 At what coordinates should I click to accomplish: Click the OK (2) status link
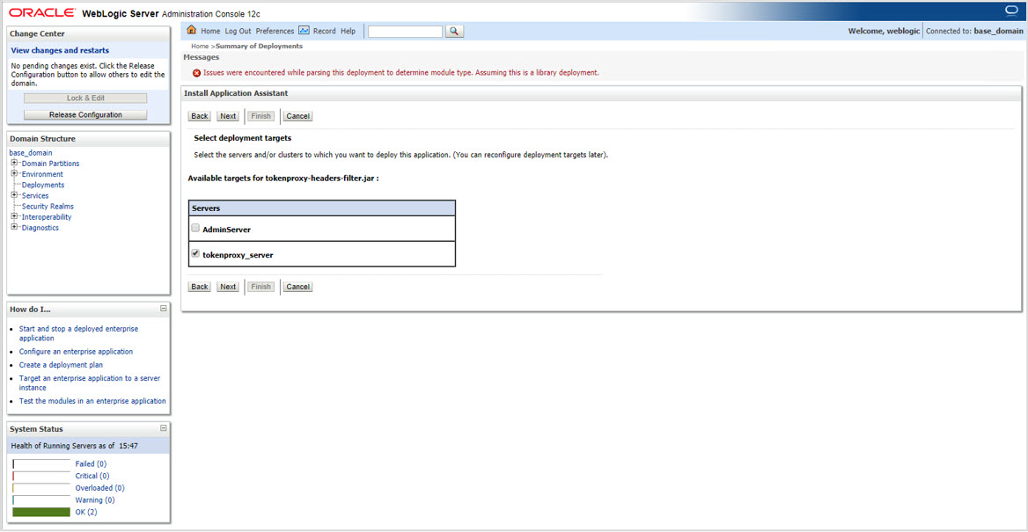click(x=86, y=513)
